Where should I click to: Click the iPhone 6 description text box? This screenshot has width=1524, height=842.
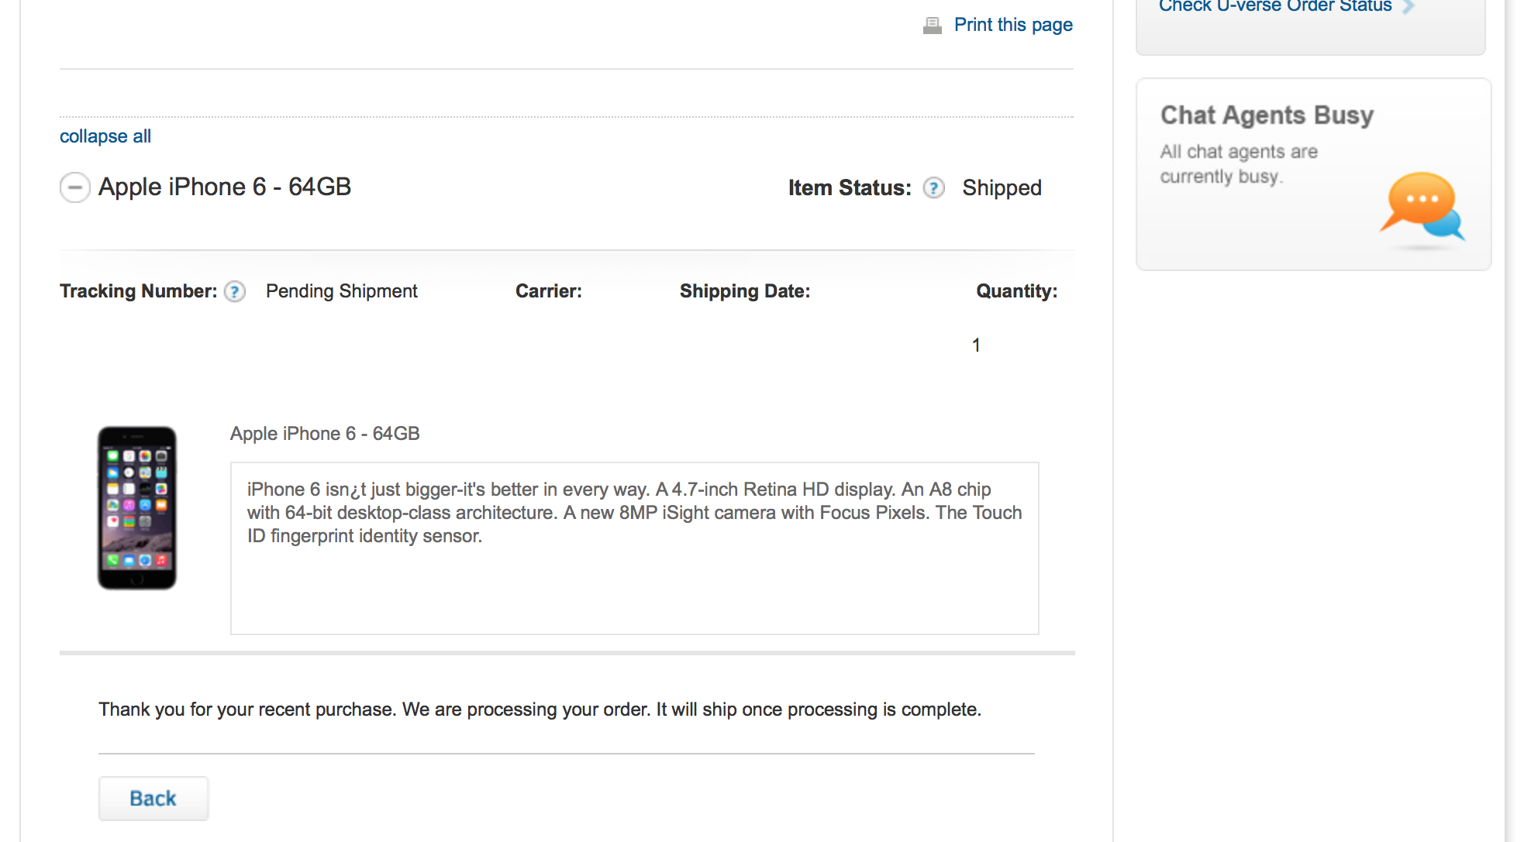point(635,548)
